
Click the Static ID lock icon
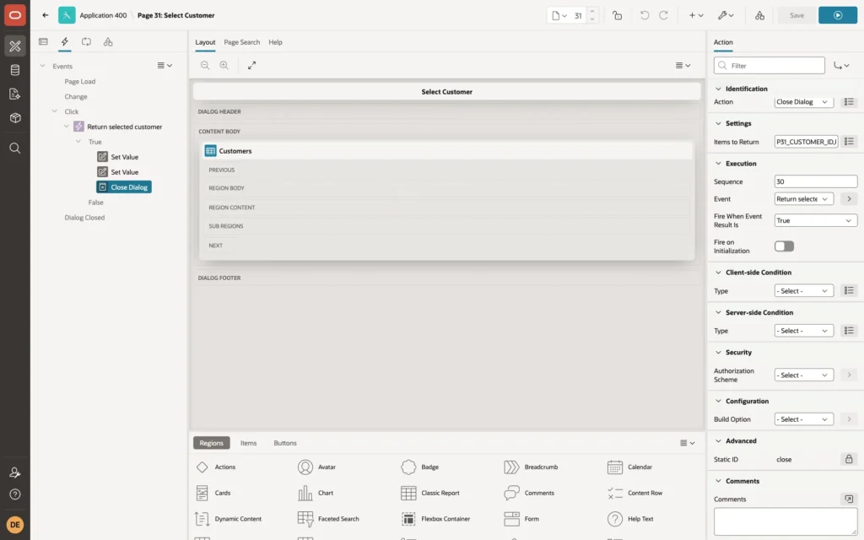pyautogui.click(x=849, y=459)
